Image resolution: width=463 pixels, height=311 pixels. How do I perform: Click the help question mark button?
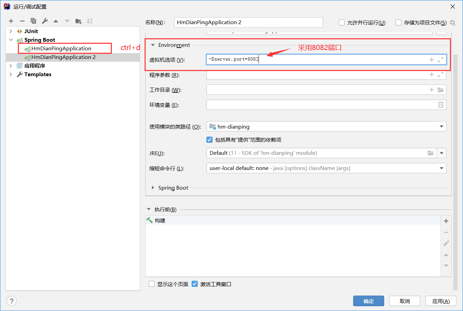coord(11,301)
